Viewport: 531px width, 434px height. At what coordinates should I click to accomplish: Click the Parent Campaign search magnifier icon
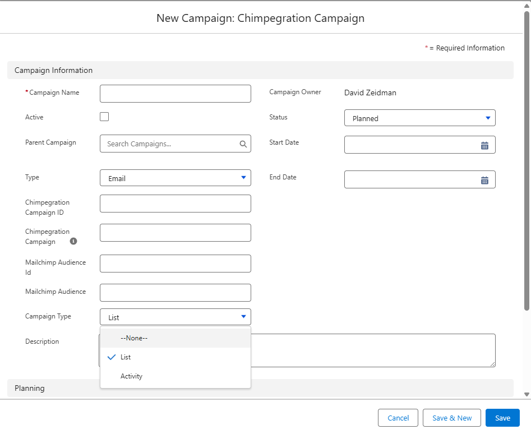(243, 144)
